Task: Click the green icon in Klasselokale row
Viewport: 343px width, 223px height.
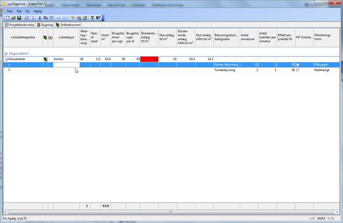Action: [x=45, y=59]
